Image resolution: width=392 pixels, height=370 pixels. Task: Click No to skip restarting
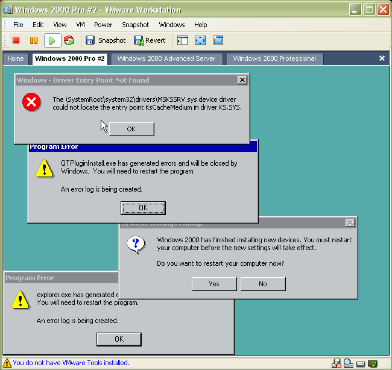(x=263, y=284)
